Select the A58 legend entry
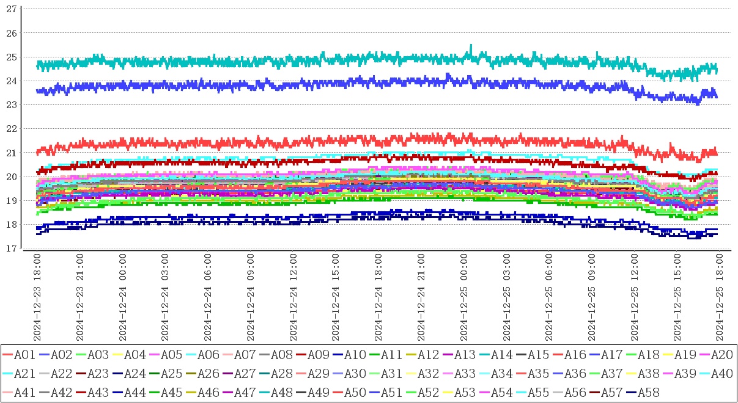This screenshot has width=738, height=403. [x=648, y=392]
